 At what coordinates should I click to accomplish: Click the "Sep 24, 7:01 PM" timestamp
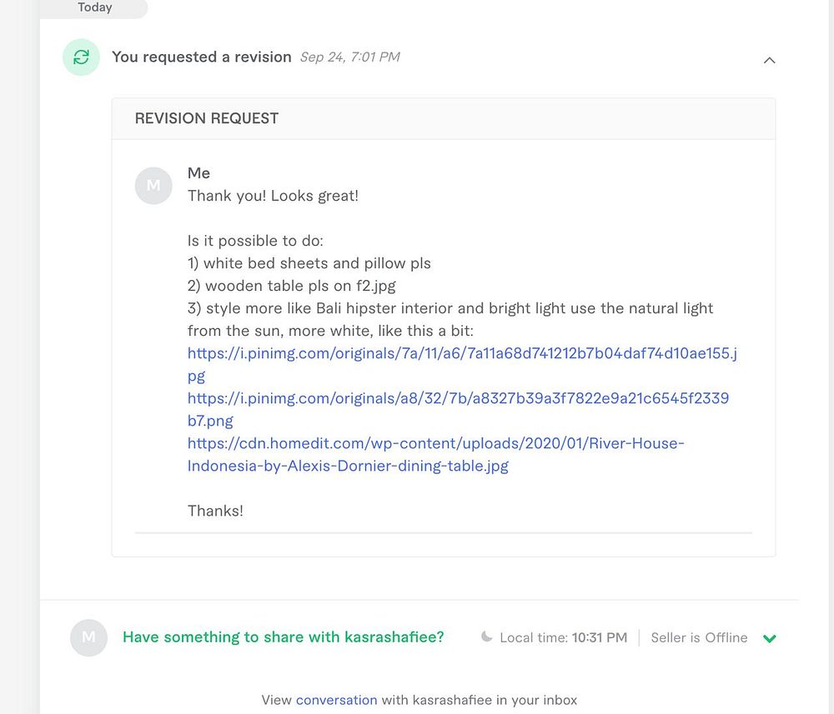click(x=349, y=57)
